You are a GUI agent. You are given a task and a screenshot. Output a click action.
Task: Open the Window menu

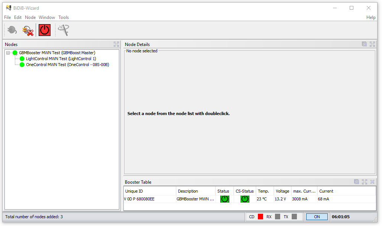[x=47, y=17]
